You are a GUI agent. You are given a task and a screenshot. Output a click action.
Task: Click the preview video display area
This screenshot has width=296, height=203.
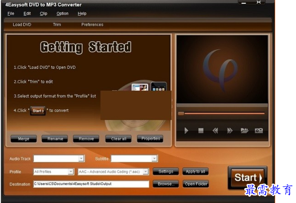pyautogui.click(x=222, y=69)
